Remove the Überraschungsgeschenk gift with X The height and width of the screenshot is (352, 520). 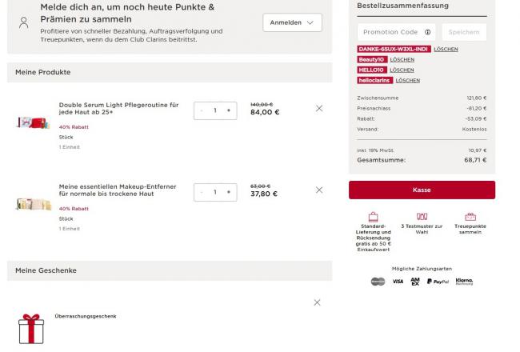[x=317, y=302]
